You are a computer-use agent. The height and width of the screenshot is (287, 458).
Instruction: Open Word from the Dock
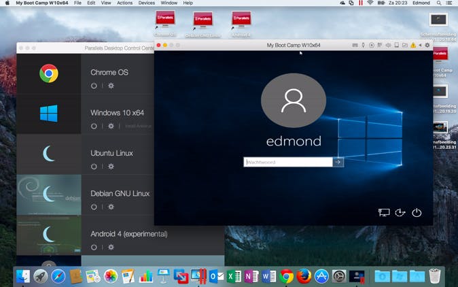[x=269, y=276]
